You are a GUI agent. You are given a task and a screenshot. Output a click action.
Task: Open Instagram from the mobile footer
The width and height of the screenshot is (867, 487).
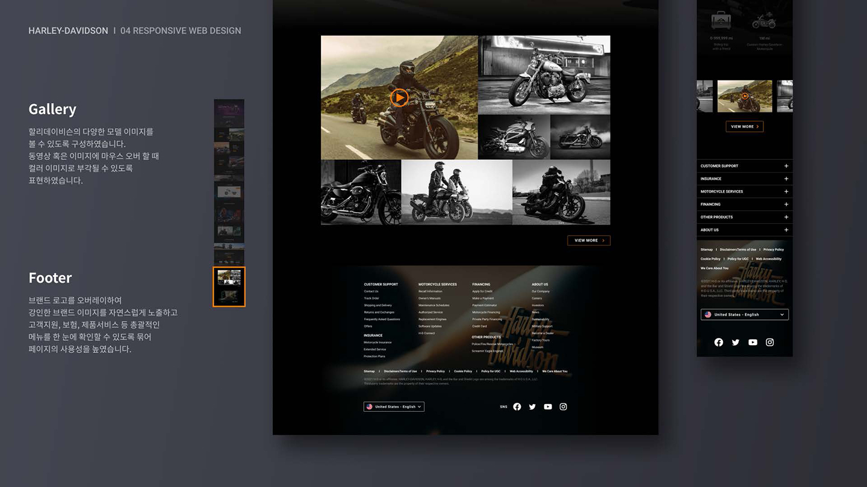[769, 342]
